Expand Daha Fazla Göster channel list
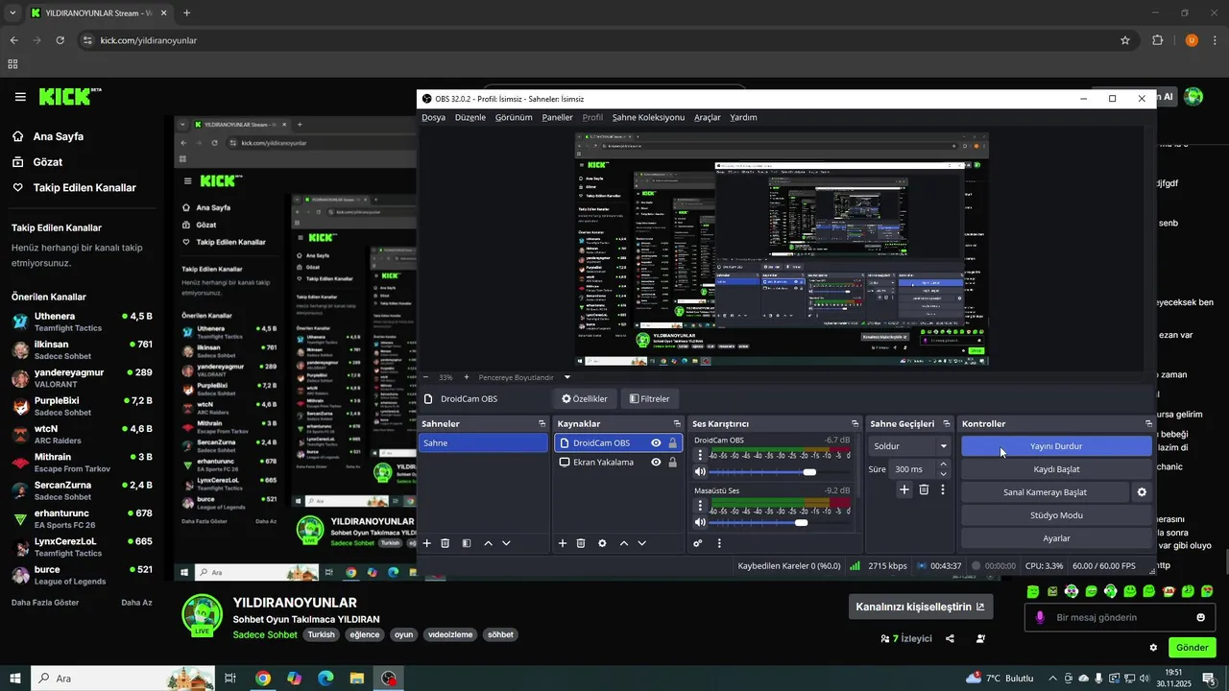Screen dimensions: 1229x691 (x=45, y=603)
